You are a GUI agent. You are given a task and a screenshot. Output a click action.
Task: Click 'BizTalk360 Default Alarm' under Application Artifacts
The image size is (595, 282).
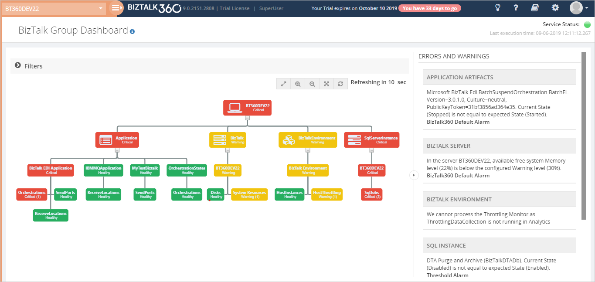tap(458, 122)
